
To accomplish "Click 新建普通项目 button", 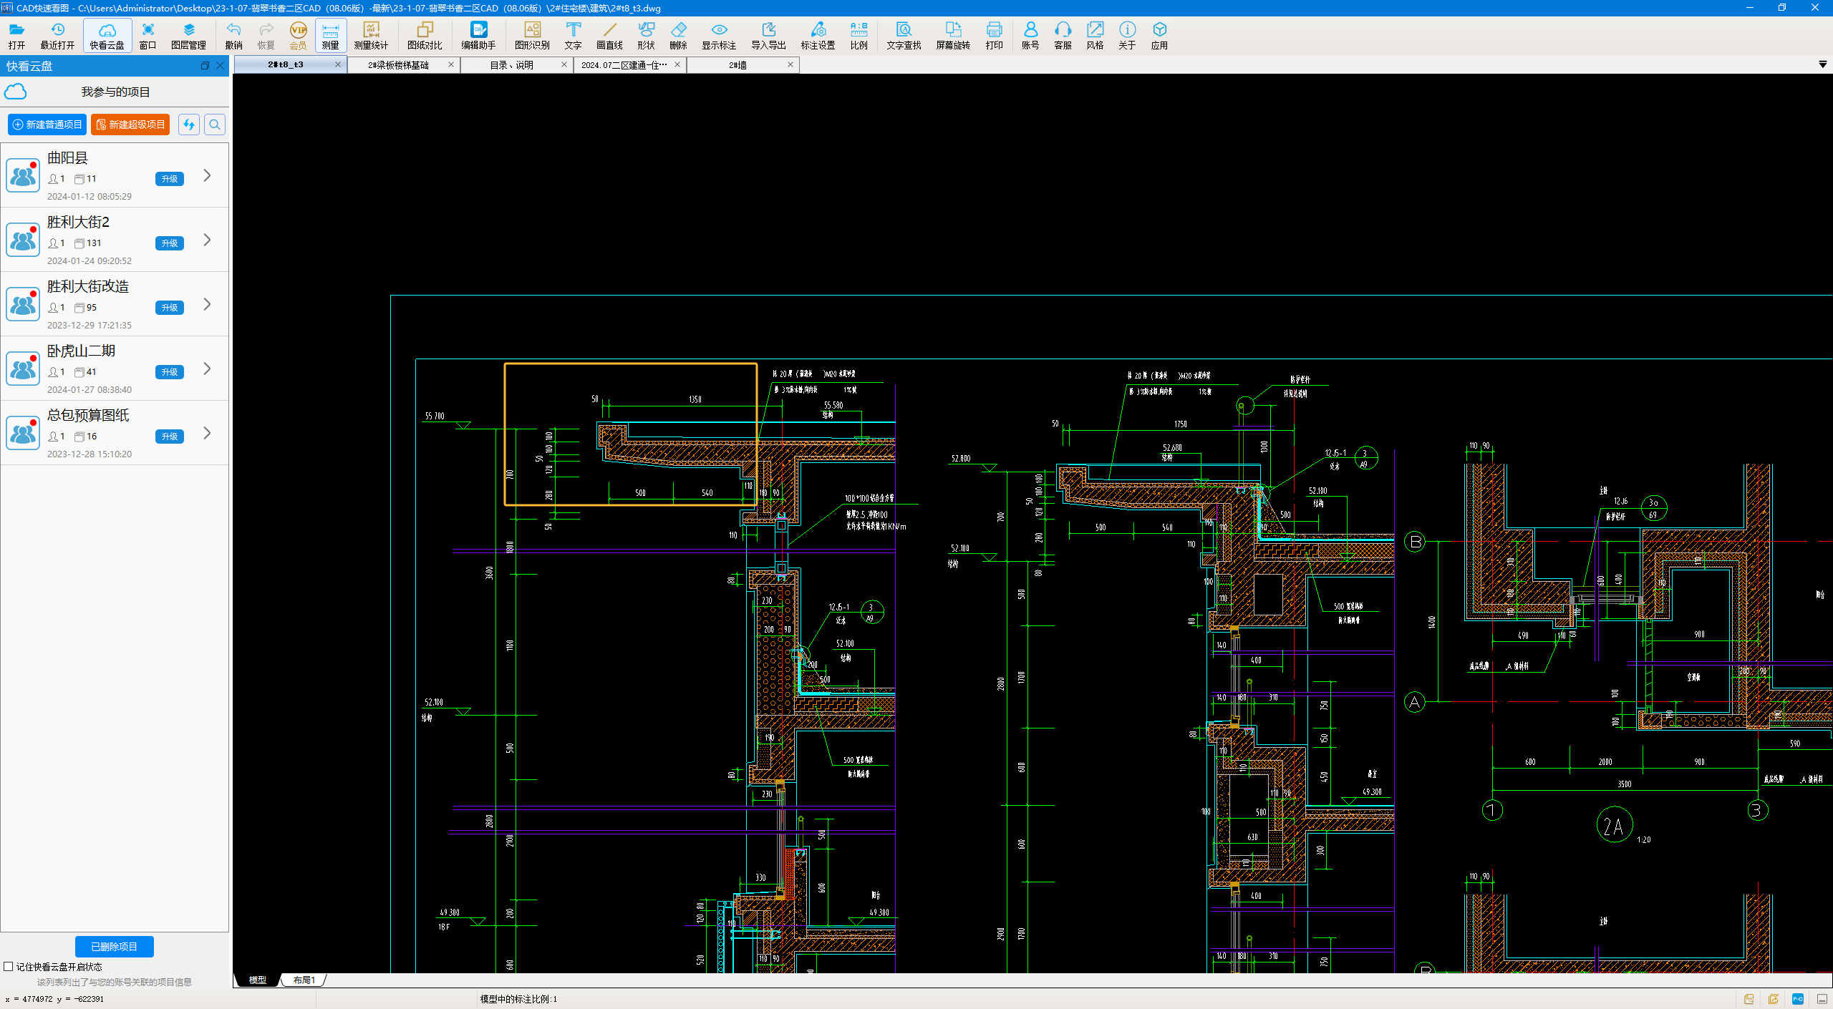I will point(47,125).
